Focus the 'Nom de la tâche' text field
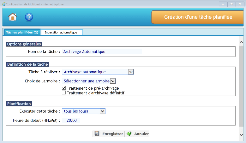246x143 pixels. 102,51
